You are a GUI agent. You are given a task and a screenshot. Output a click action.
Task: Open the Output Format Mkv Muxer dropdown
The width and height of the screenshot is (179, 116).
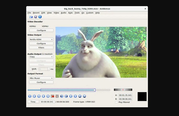click(41, 78)
